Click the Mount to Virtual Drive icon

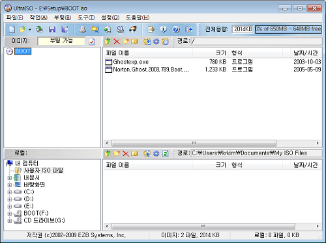point(120,29)
